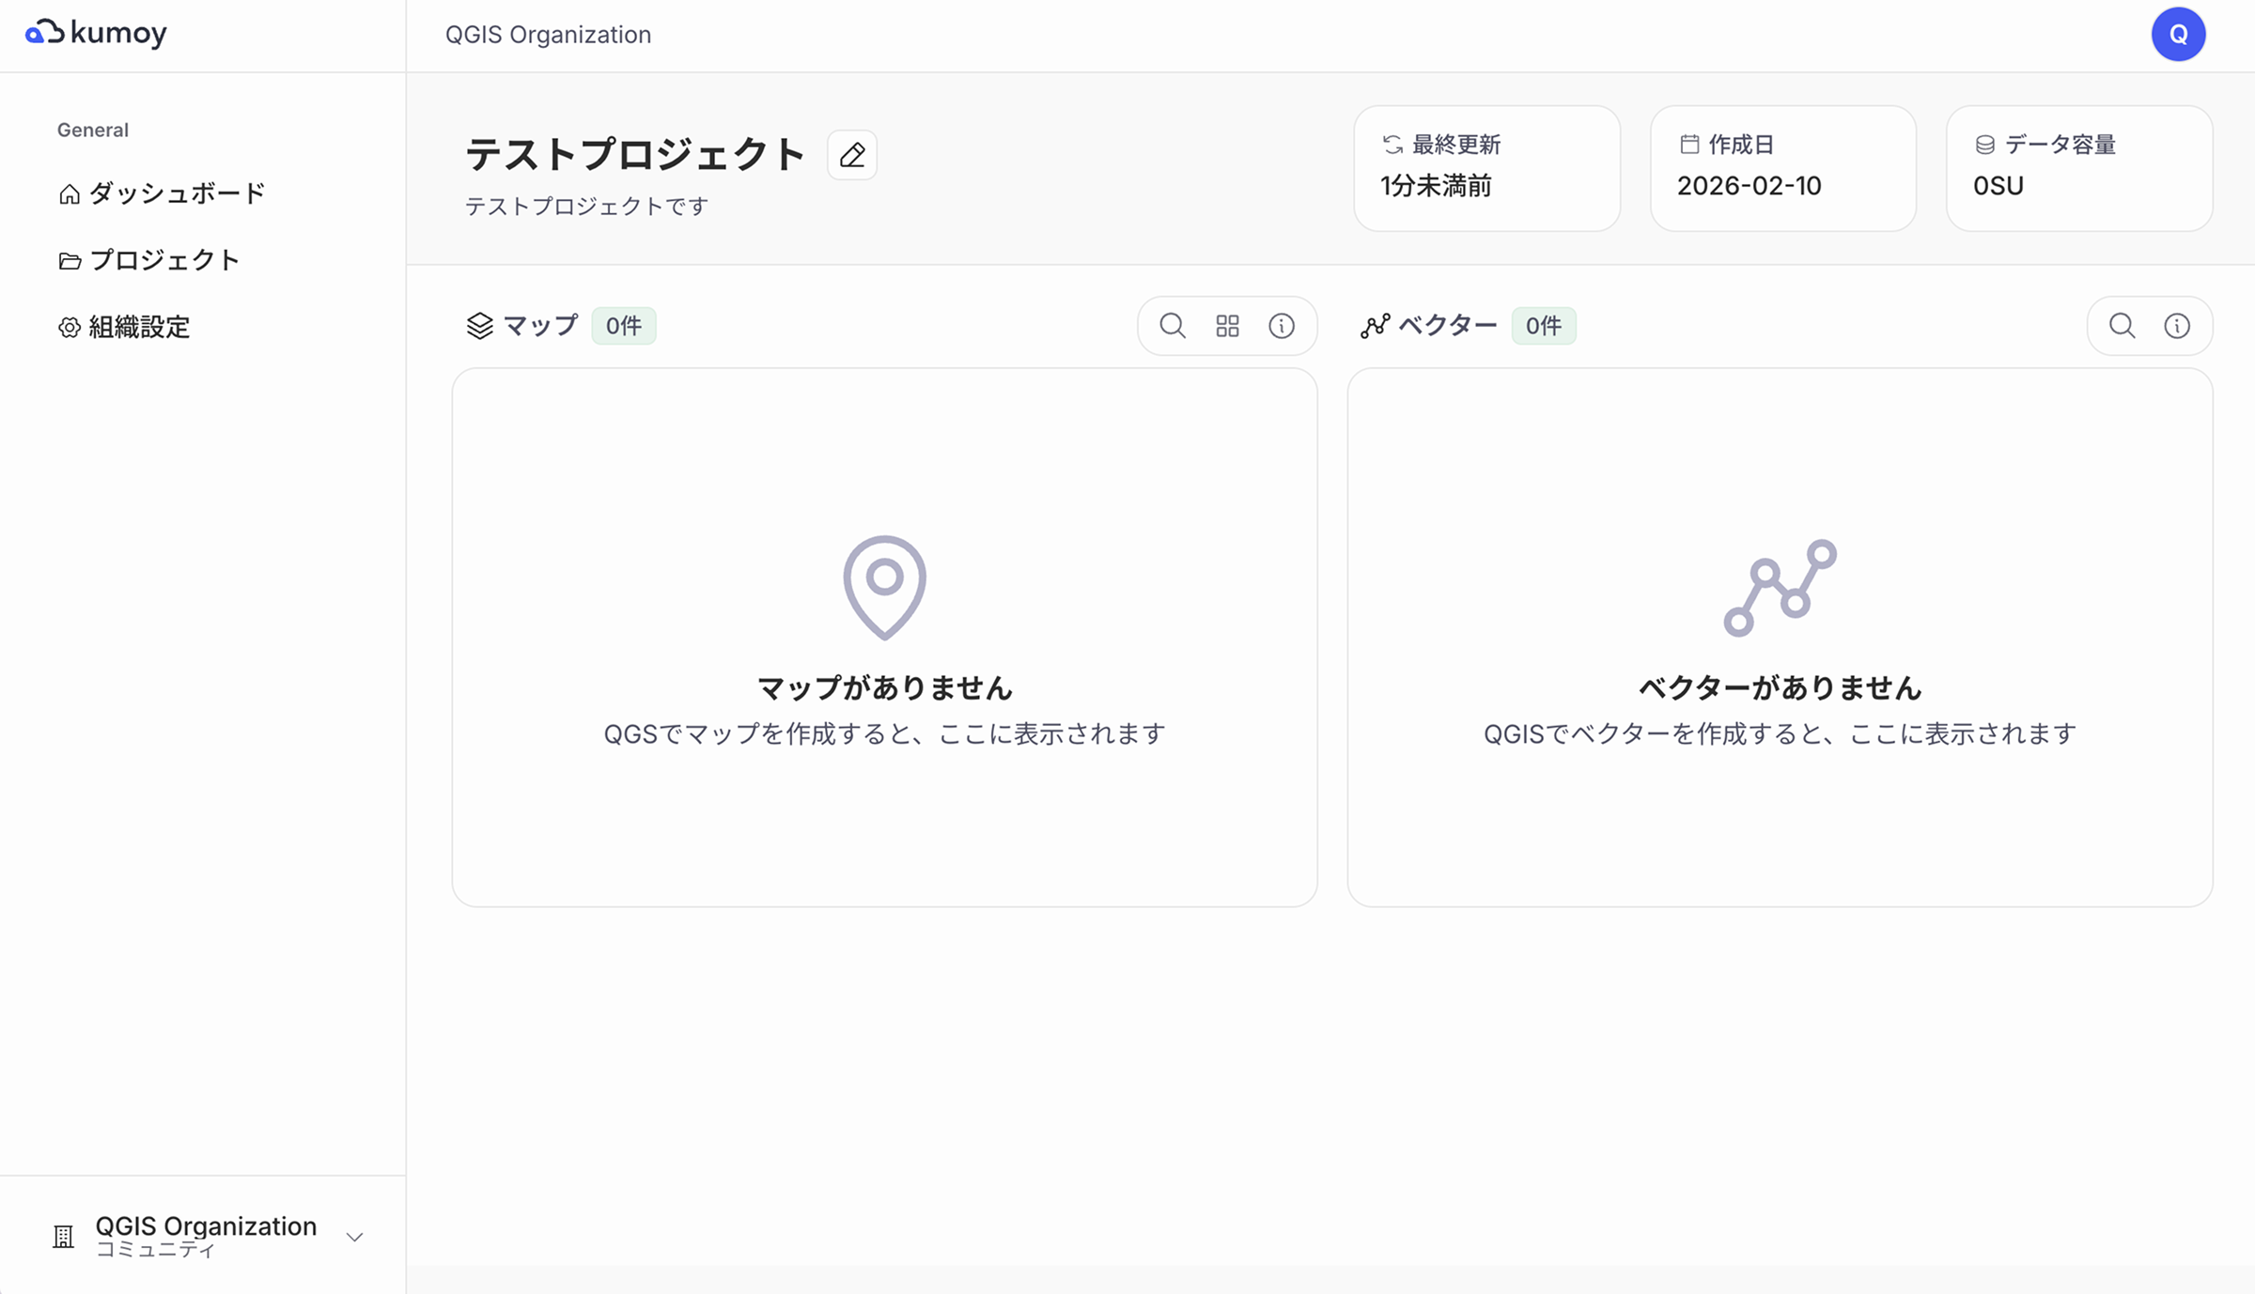The height and width of the screenshot is (1294, 2255).
Task: Switch maps to grid view icon
Action: click(1227, 326)
